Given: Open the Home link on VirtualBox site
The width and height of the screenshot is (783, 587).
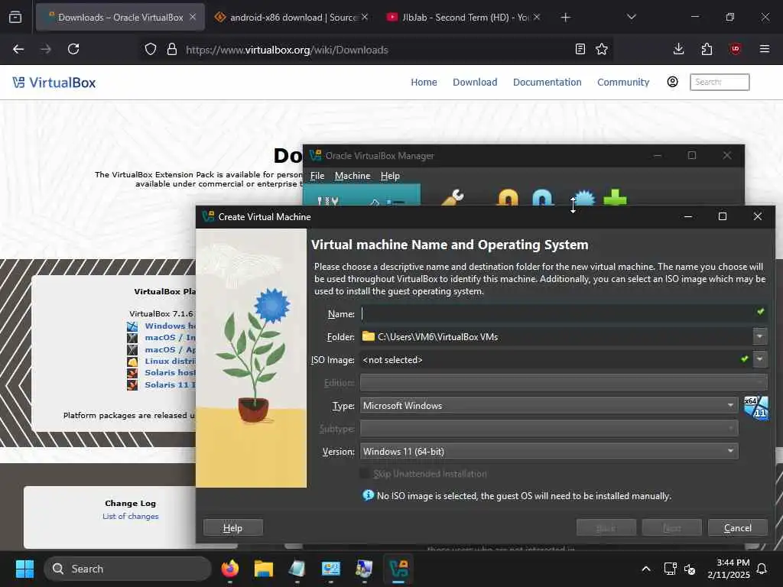Looking at the screenshot, I should click(424, 82).
